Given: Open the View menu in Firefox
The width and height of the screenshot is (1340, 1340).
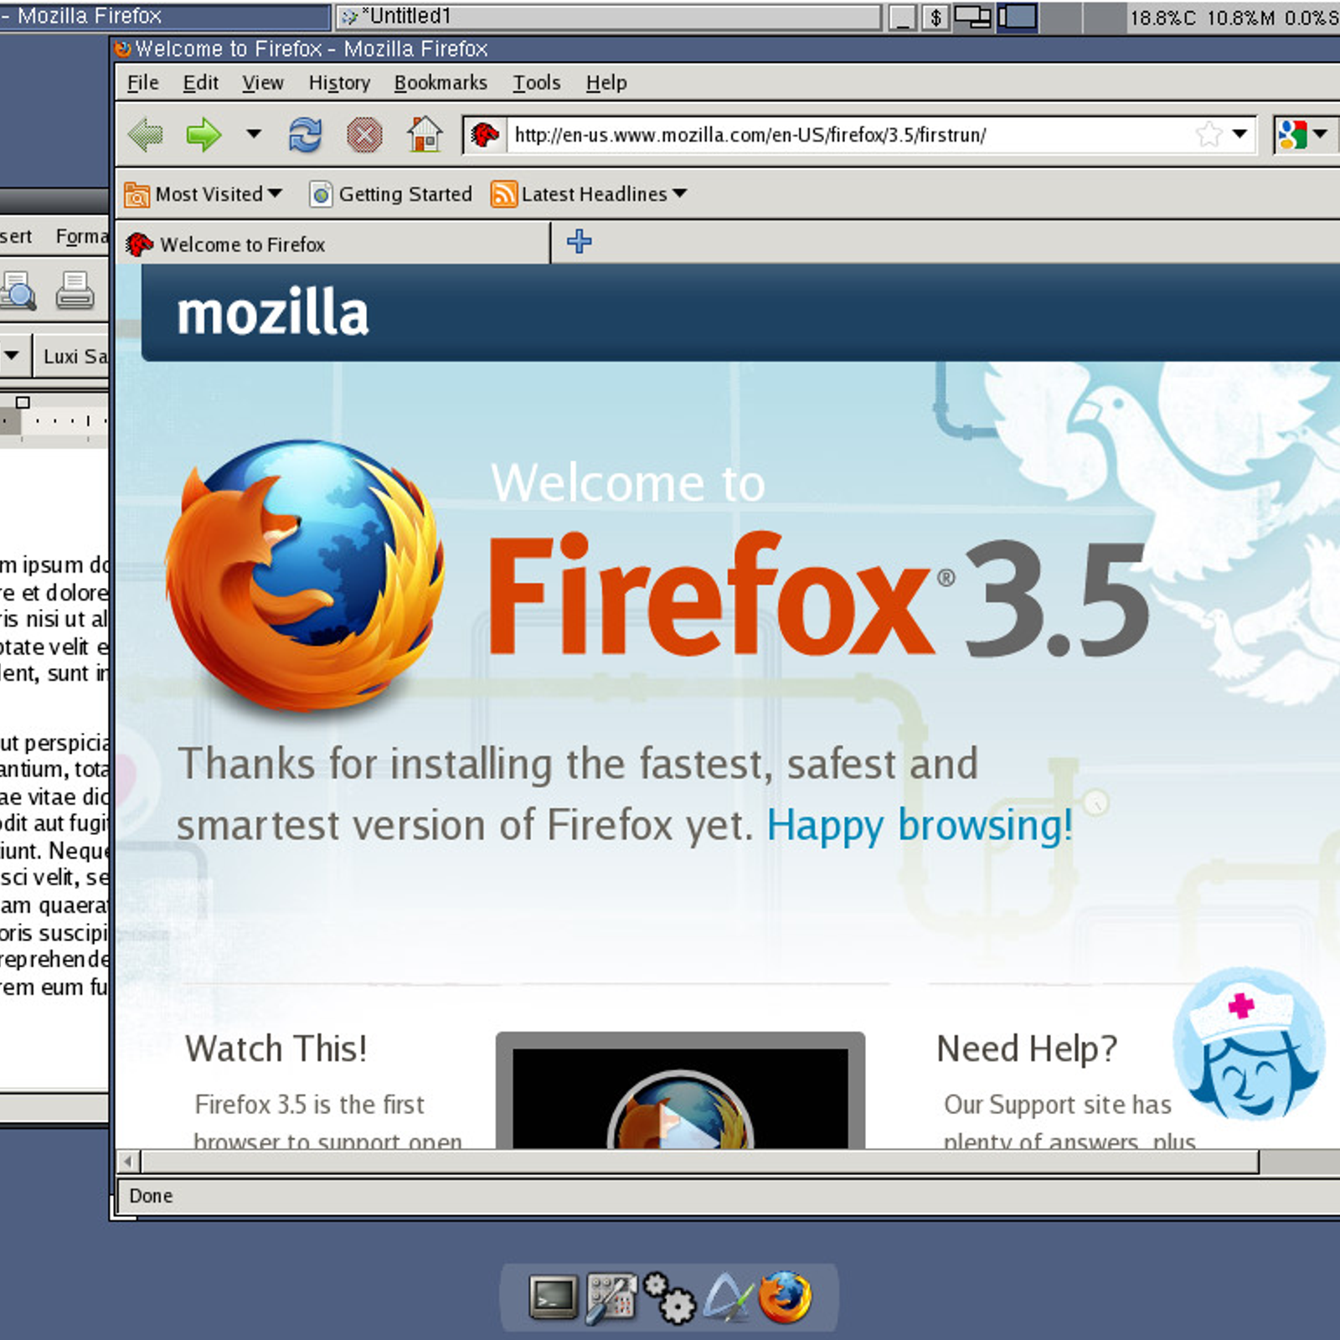Looking at the screenshot, I should coord(263,83).
